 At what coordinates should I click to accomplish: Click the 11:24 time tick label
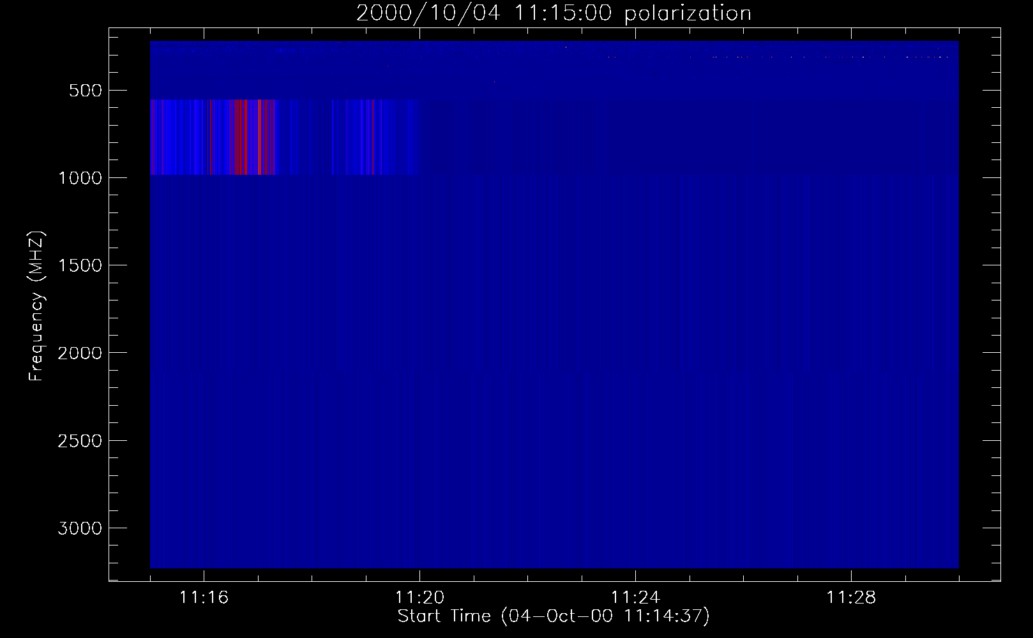pyautogui.click(x=635, y=598)
